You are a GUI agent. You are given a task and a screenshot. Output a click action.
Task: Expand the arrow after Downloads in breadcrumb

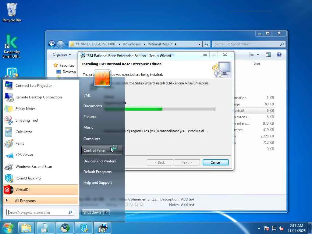tap(144, 44)
